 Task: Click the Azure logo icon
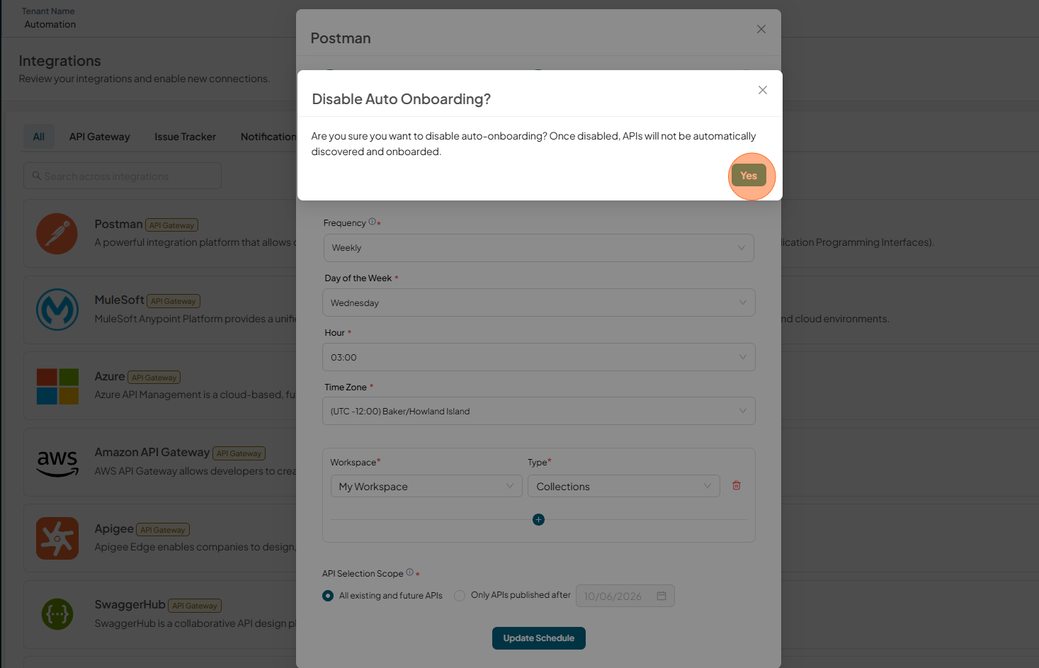click(57, 386)
